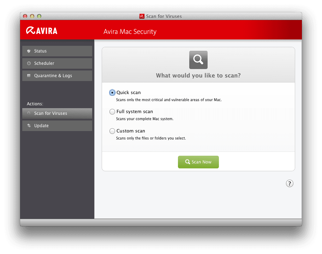Click the large magnifying glass scan icon

click(198, 60)
